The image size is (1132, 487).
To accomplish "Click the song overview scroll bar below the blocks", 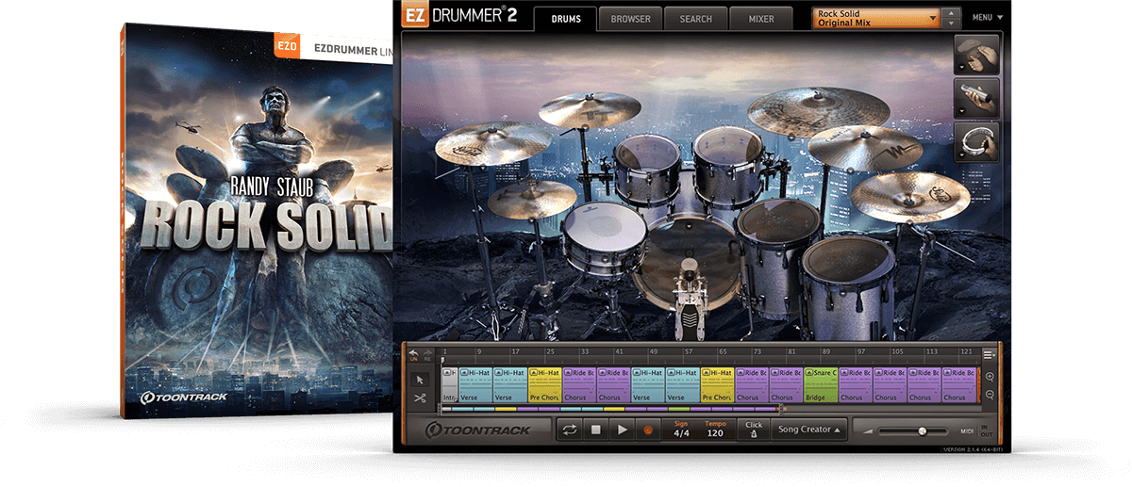I will tap(613, 409).
